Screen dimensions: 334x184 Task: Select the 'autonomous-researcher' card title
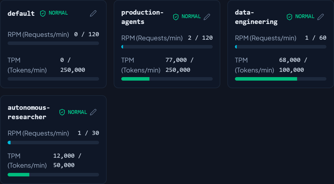[29, 112]
